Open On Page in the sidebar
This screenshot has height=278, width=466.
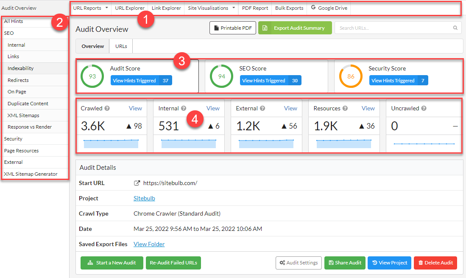click(35, 92)
